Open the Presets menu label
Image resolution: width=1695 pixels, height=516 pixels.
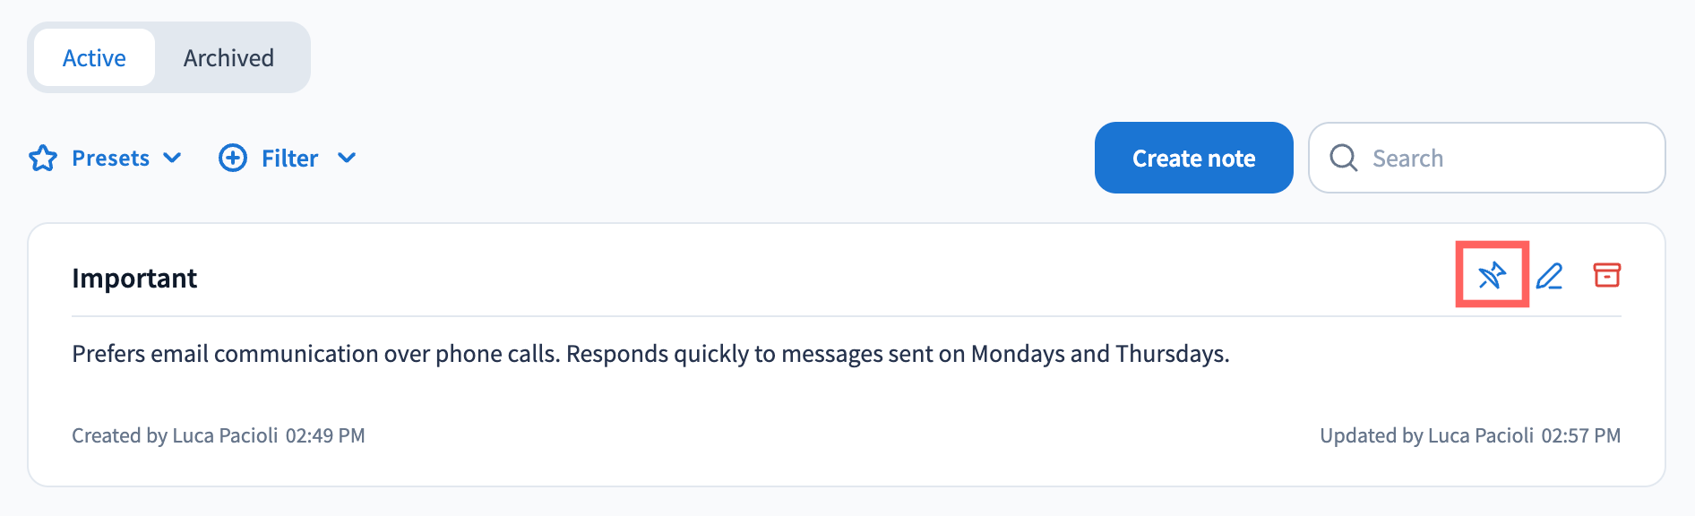point(110,159)
